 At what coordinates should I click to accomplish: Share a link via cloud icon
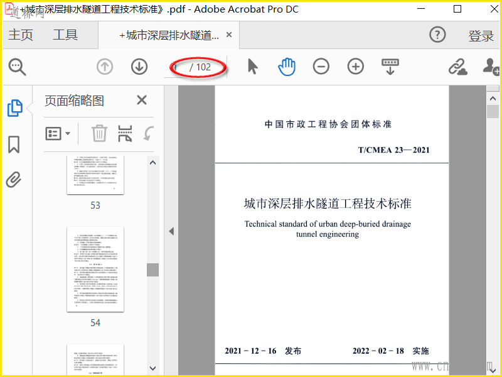click(x=457, y=67)
